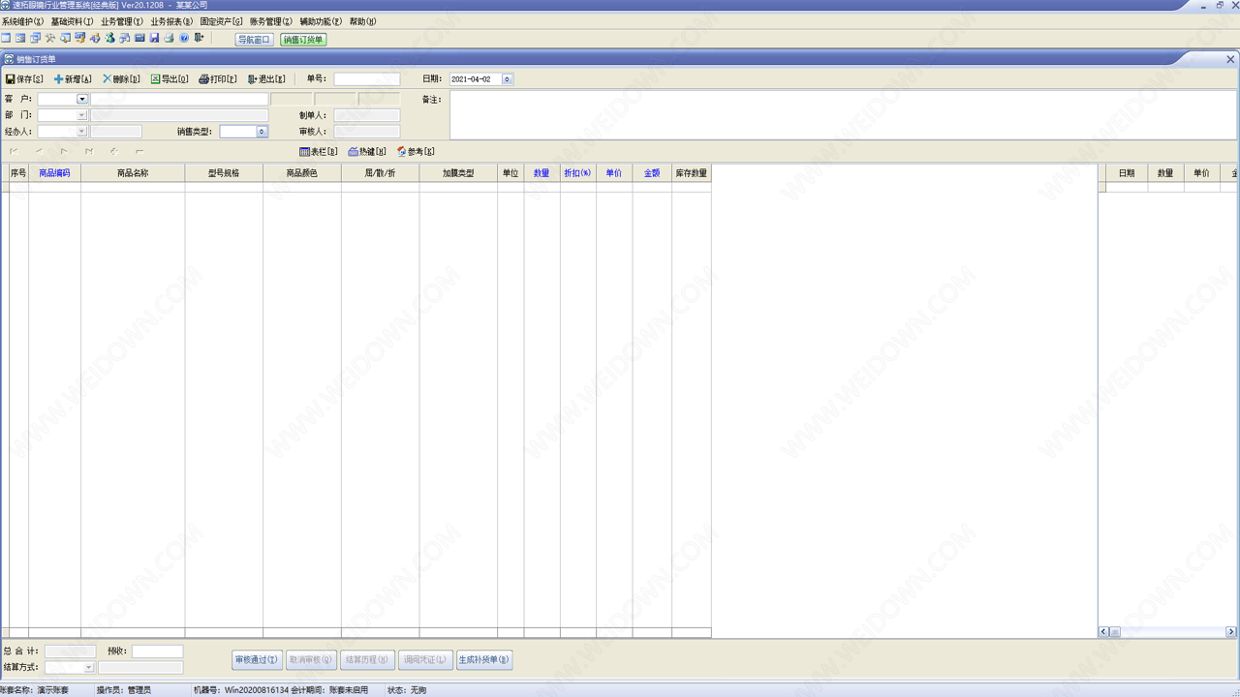1240x697 pixels.
Task: Click into the 备注 remarks text area
Action: (x=843, y=115)
